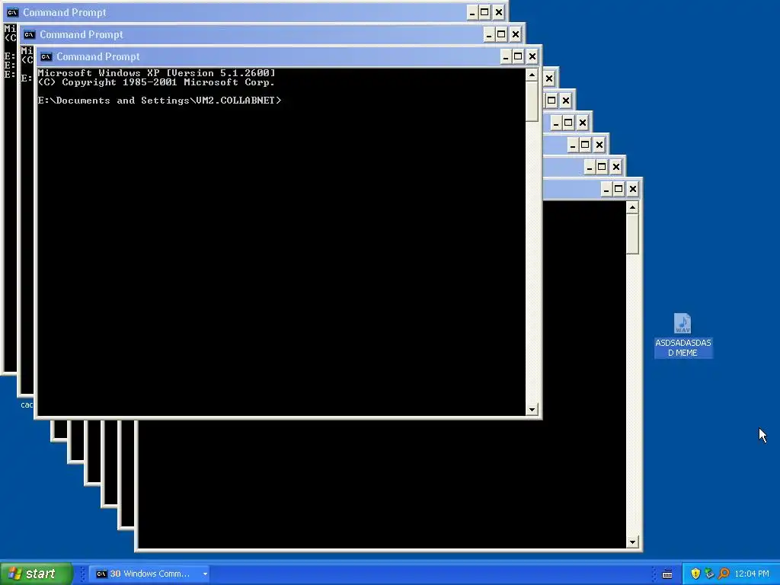
Task: Click the prompt line E:\Documents and Settings\VM2.COLLABNET>
Action: (159, 101)
